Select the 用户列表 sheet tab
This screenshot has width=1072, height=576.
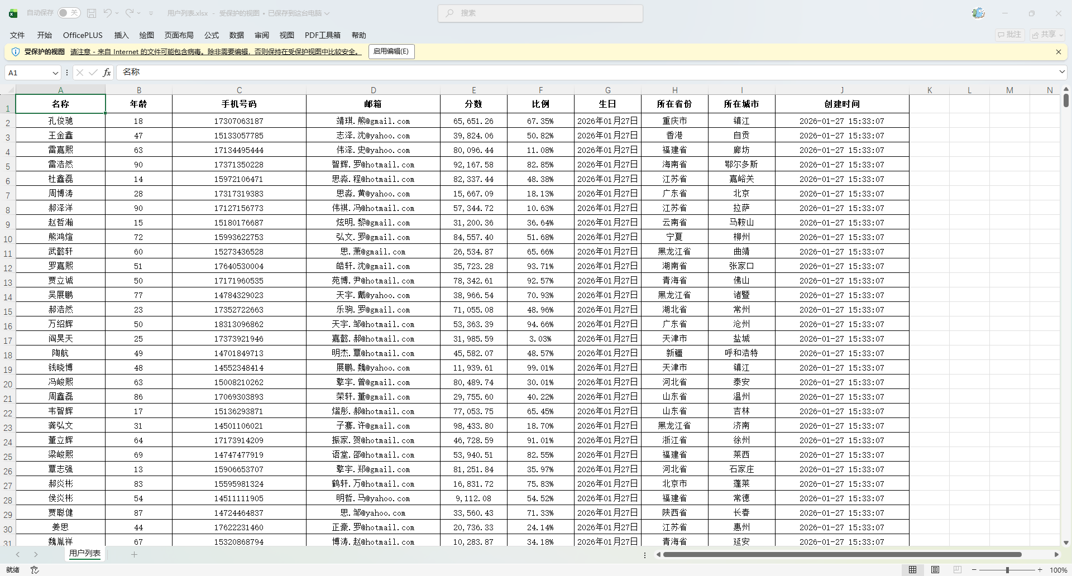[x=85, y=554]
